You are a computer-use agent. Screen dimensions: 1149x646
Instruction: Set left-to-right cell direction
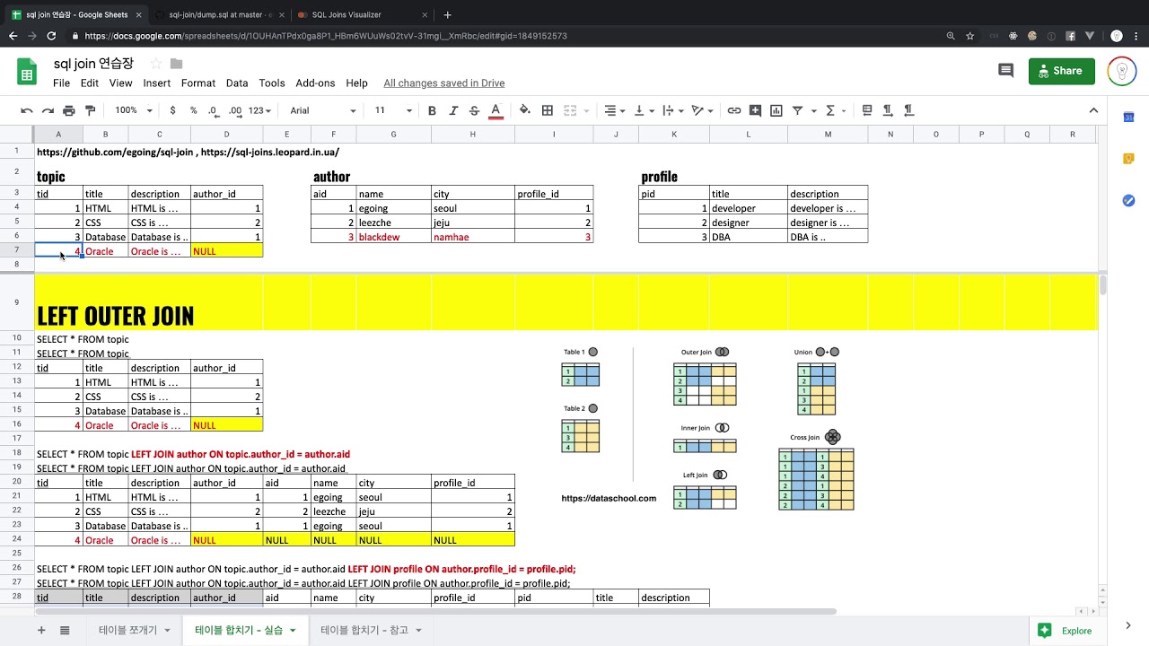pyautogui.click(x=888, y=110)
